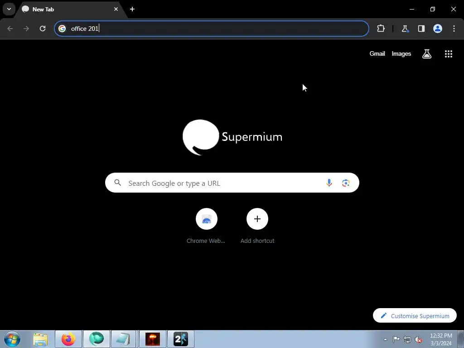This screenshot has width=464, height=348.
Task: Open the Search Labs flask icon on page
Action: pyautogui.click(x=427, y=54)
